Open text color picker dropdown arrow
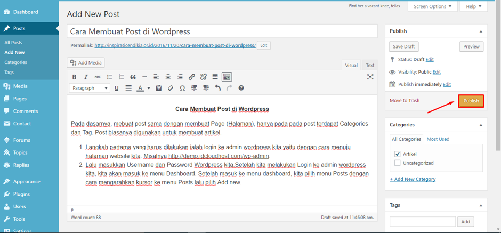 pos(149,88)
